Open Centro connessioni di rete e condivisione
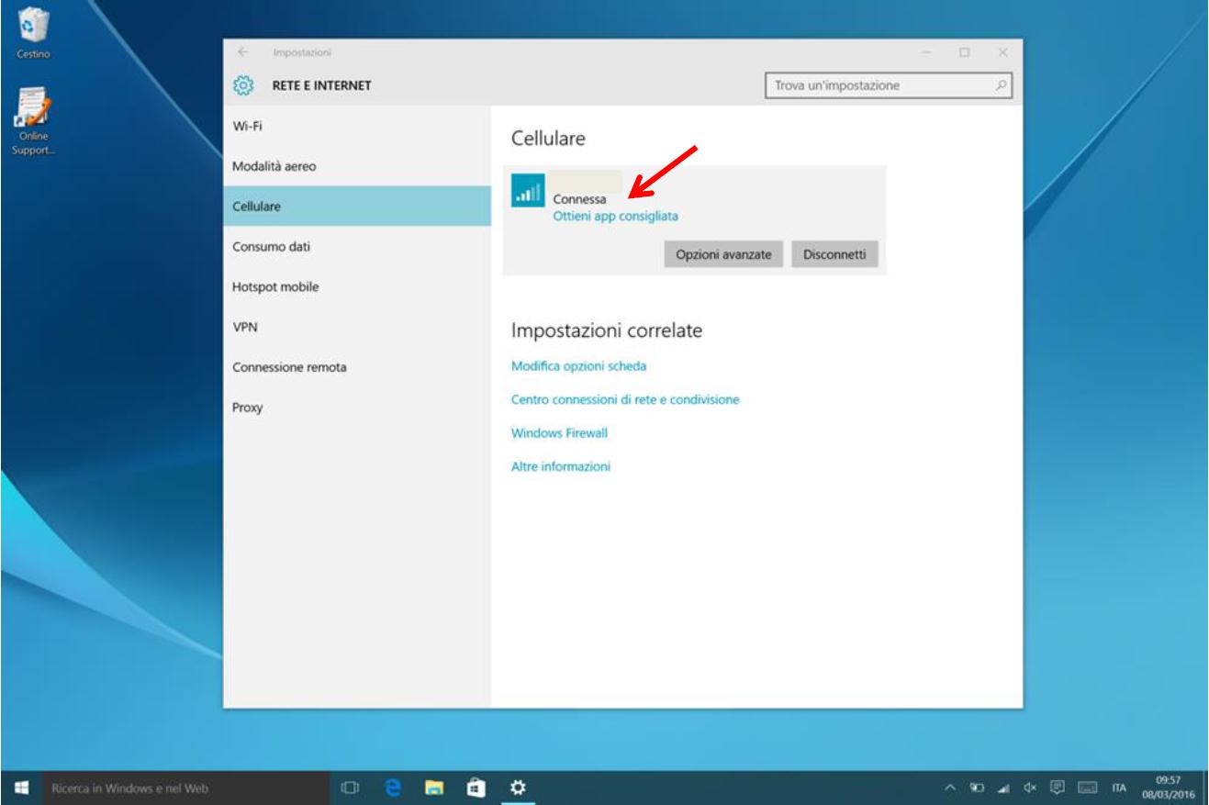 (625, 400)
